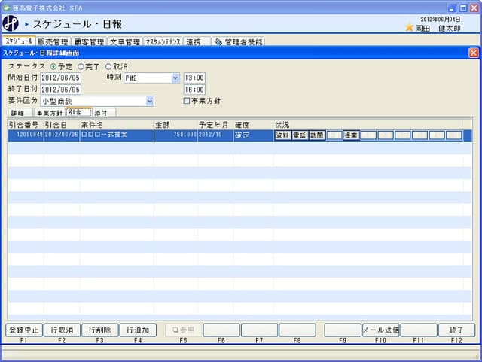482x362 pixels.
Task: Toggle the 事業方針 checkbox
Action: [186, 101]
